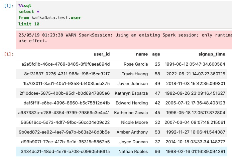Click user_id daf5ff1f-e6be-4996-8660-b5c75812d41b
232x160 pixels.
pos(67,103)
